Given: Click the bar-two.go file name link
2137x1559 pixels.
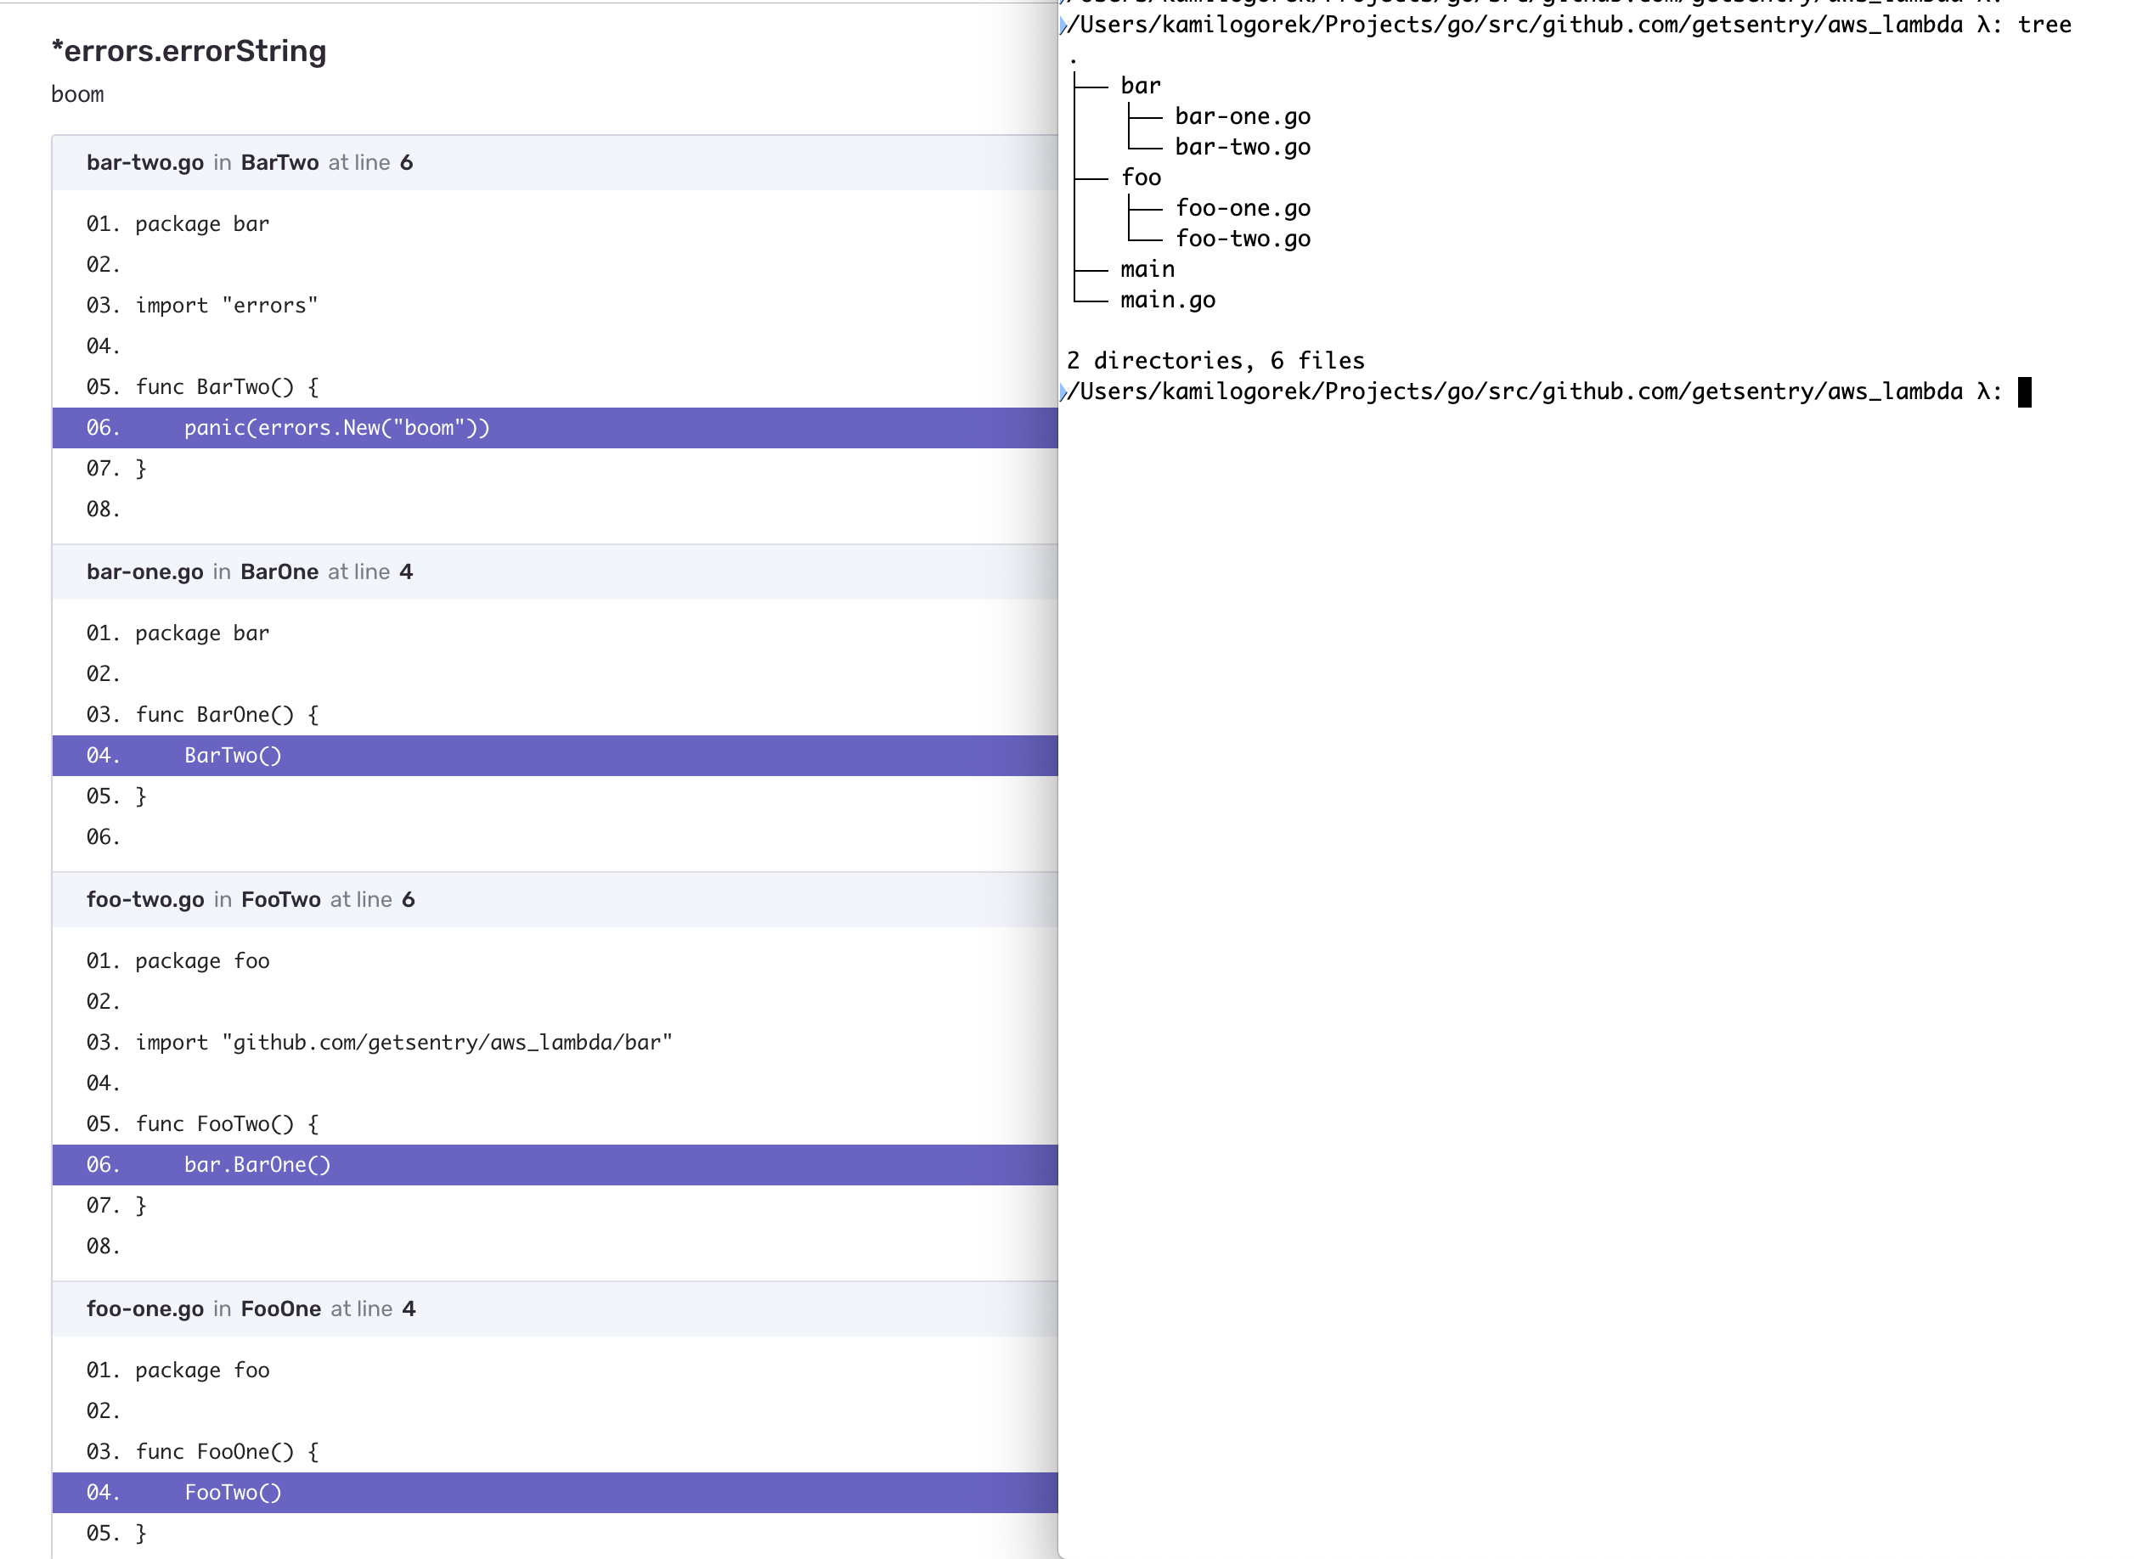Looking at the screenshot, I should click(146, 161).
